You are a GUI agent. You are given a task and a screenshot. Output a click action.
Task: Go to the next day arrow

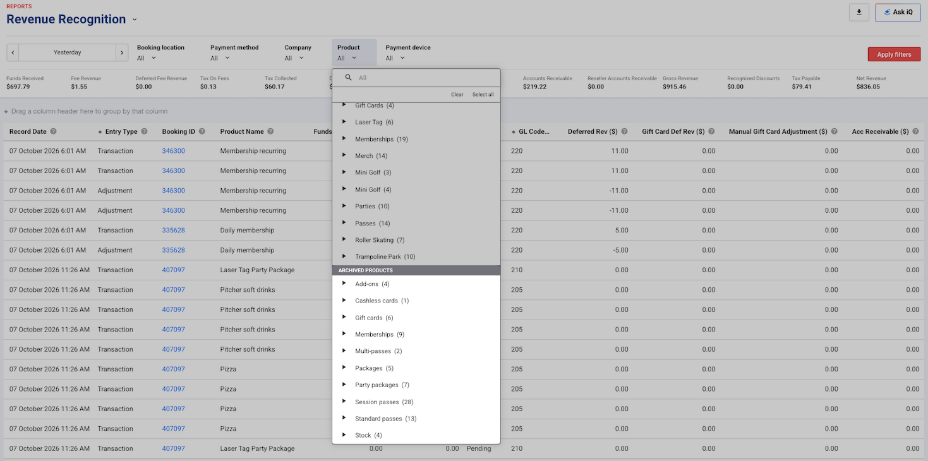pos(122,52)
